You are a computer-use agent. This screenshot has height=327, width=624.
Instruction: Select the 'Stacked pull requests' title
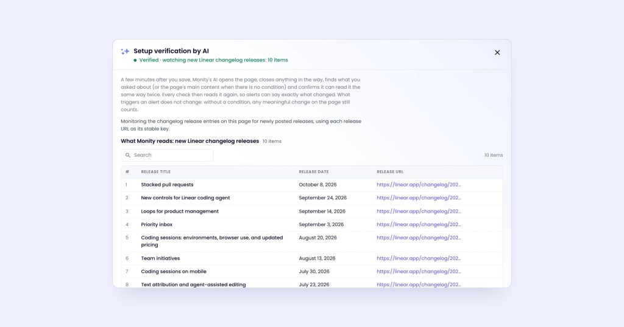[167, 185]
